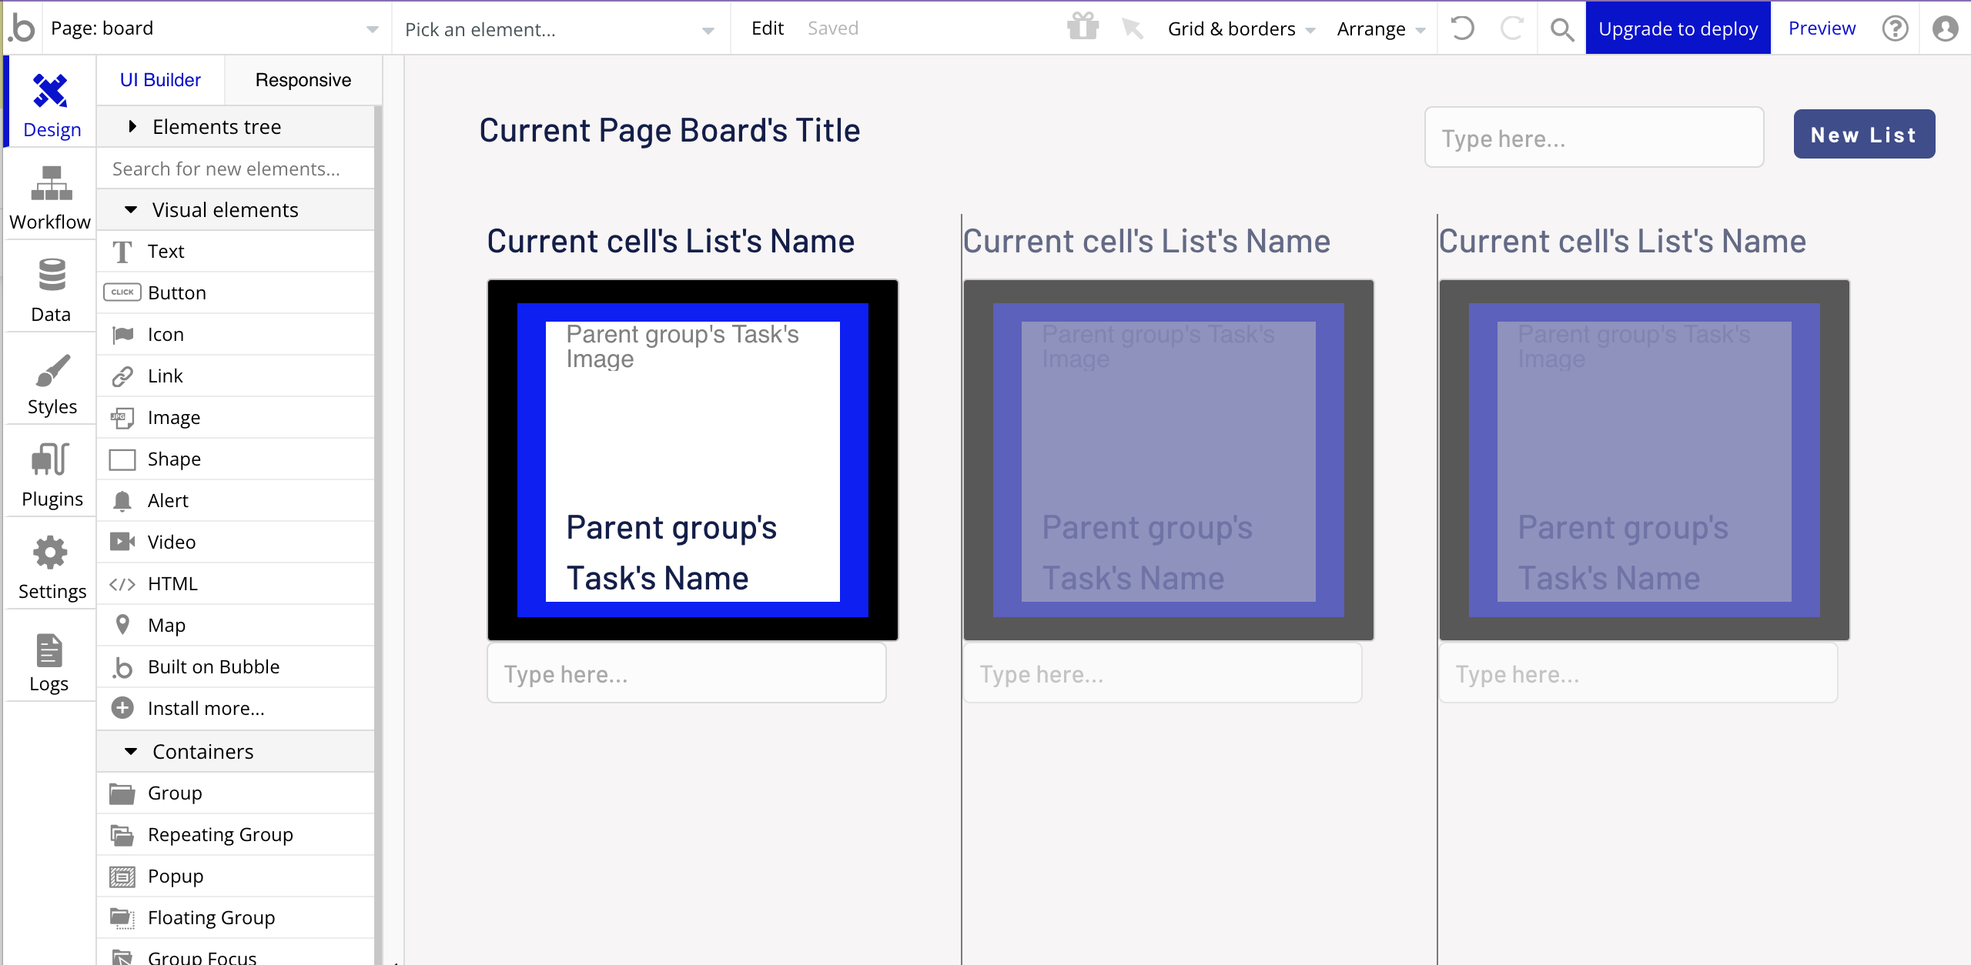Open the Workflow tab in sidebar
The image size is (1971, 965).
coord(51,198)
